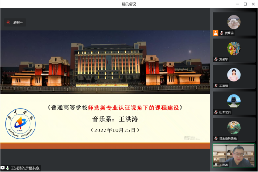Click the muted microphone icon of 音乐系韩劲松
This screenshot has width=258, height=172.
click(216, 138)
